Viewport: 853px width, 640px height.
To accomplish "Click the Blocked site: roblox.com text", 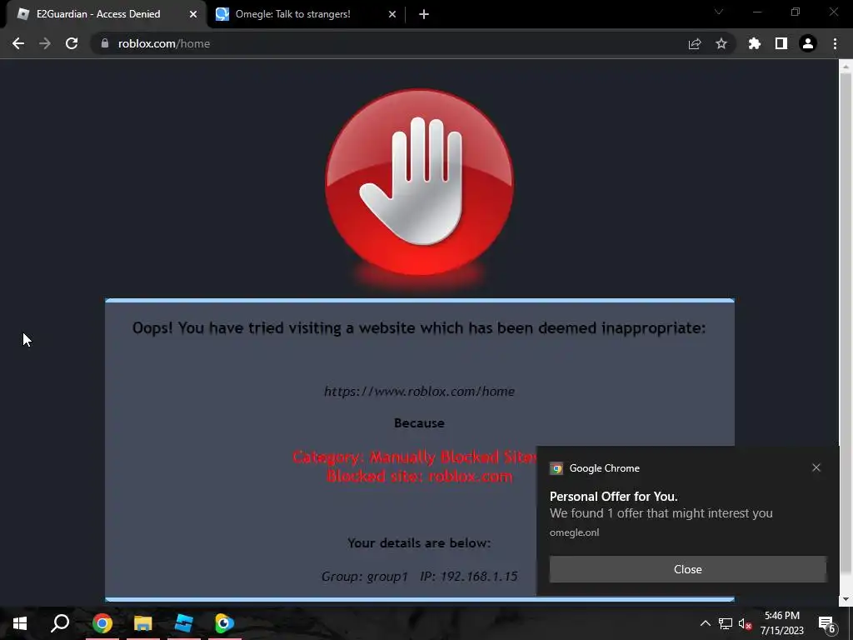I will point(420,476).
